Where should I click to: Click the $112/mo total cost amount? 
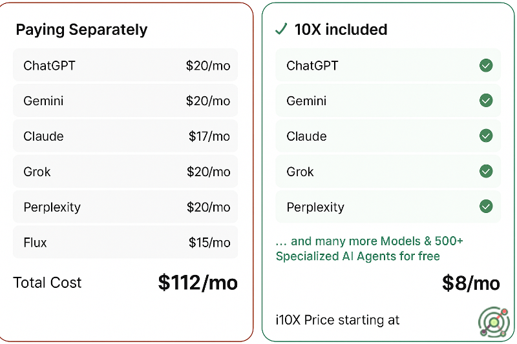click(x=198, y=283)
